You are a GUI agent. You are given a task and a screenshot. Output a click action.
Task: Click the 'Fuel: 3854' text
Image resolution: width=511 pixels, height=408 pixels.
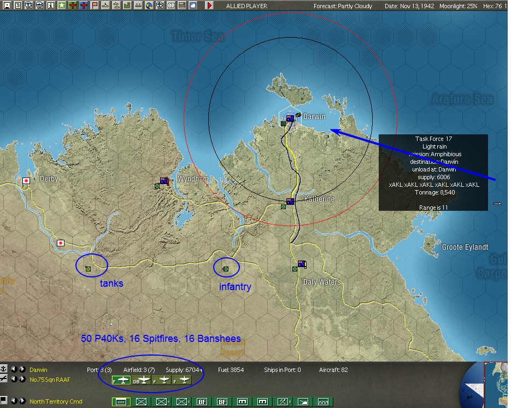[x=231, y=370]
